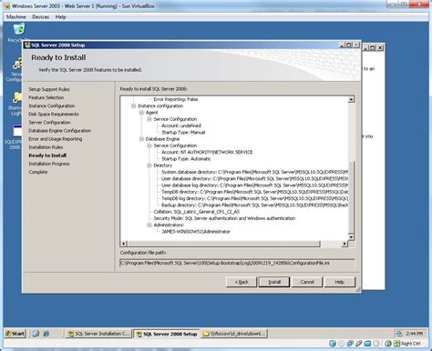Collapse Service Configuration under Agent
This screenshot has width=432, height=351.
149,119
